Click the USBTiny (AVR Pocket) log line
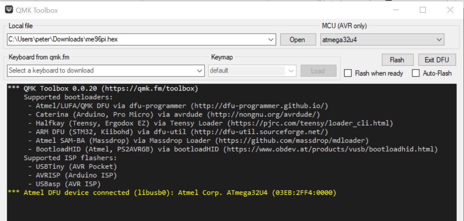This screenshot has height=221, width=464. click(72, 167)
